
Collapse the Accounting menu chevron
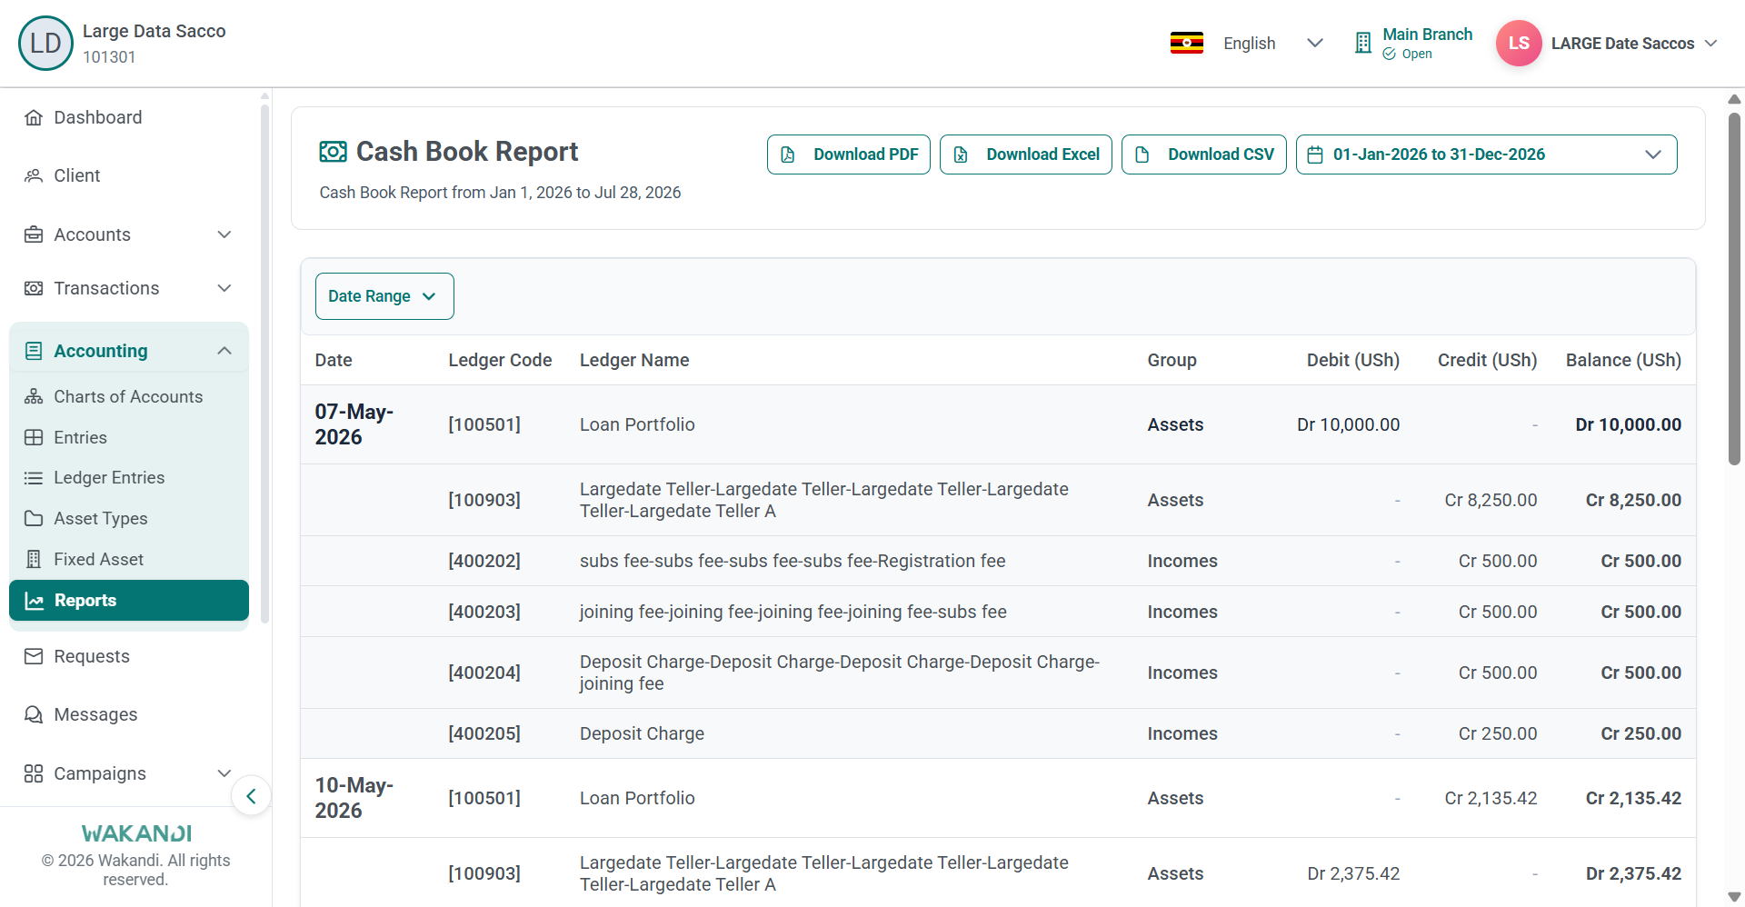pos(224,351)
